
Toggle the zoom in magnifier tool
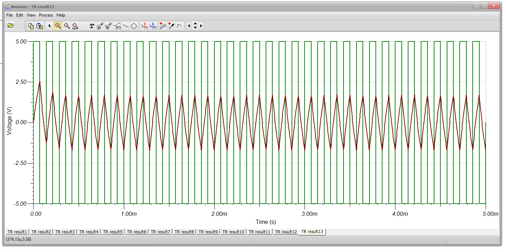click(58, 26)
